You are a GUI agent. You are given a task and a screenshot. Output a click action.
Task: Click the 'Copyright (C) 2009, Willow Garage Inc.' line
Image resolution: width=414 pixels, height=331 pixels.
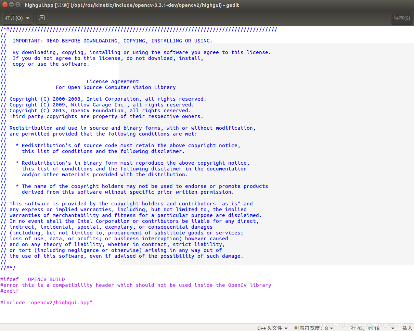[97, 105]
